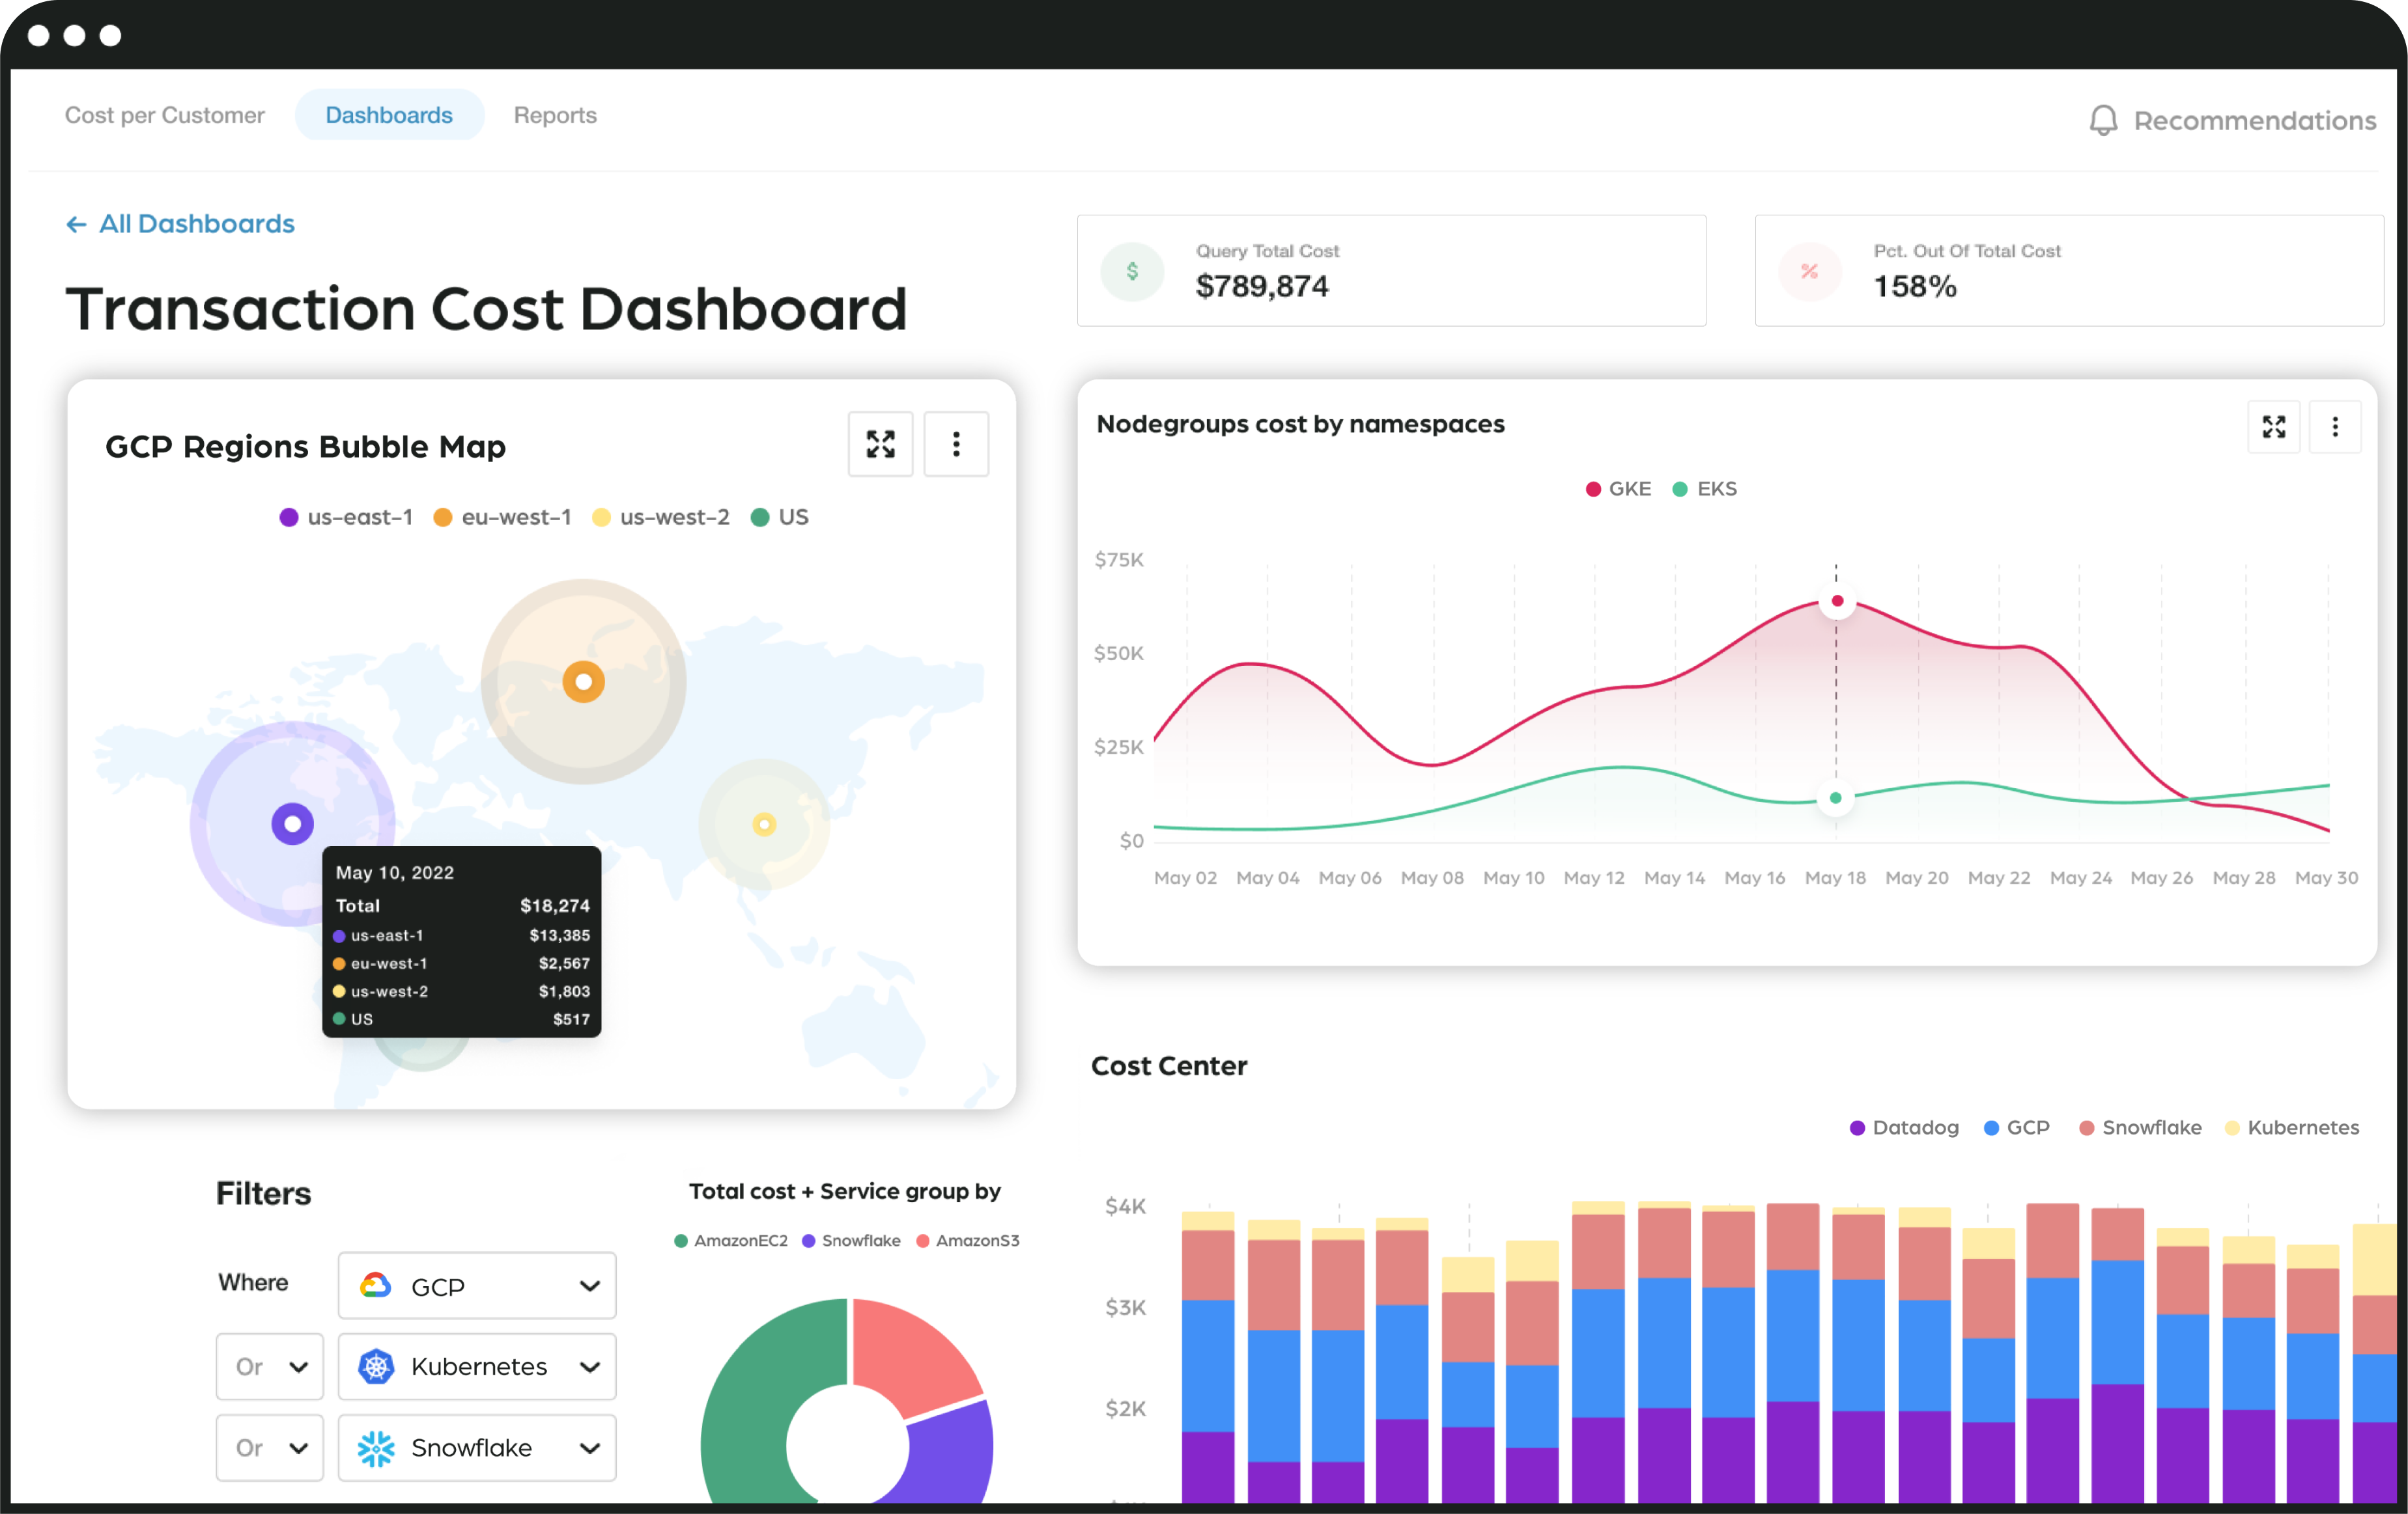Open the options menu on Nodegroups cost chart
Screen dimensions: 2408x1514
point(2337,427)
